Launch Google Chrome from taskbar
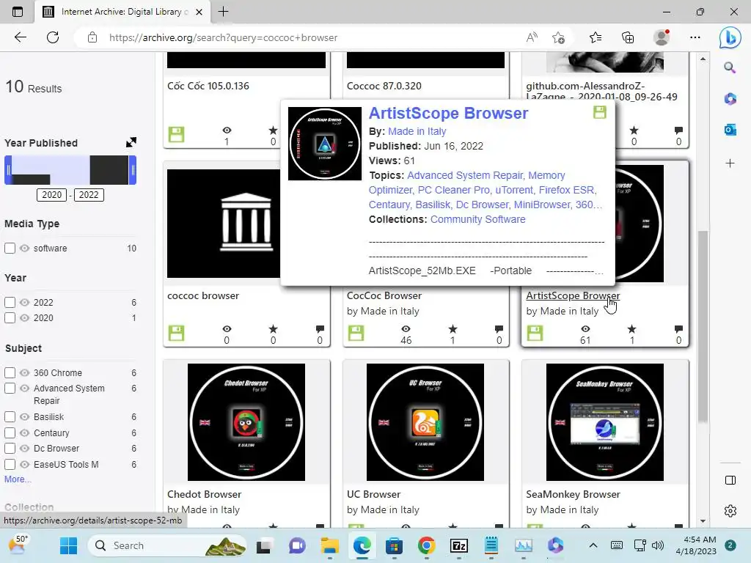 click(x=426, y=545)
